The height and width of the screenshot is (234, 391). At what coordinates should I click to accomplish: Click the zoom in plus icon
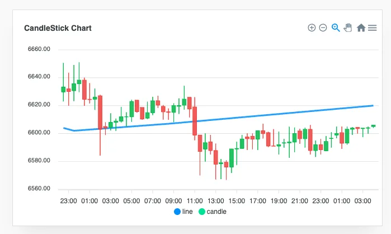(x=312, y=27)
